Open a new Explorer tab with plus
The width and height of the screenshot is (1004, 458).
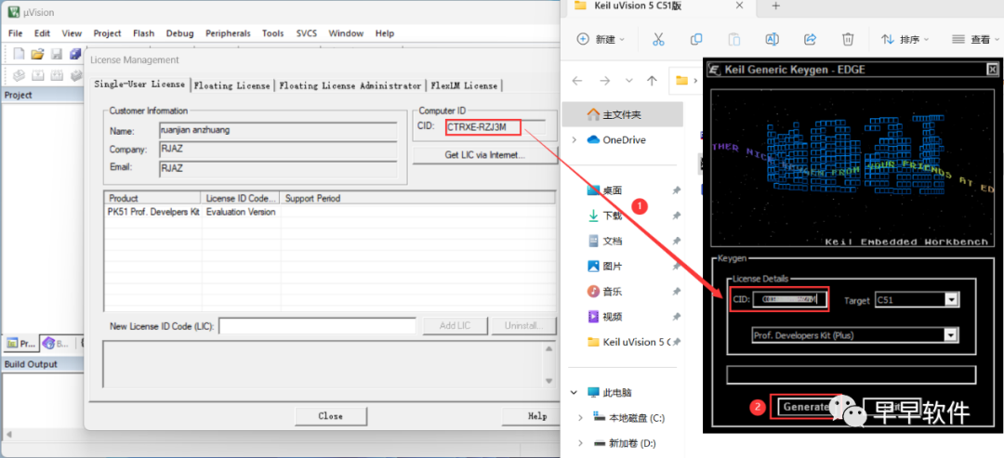pyautogui.click(x=775, y=6)
